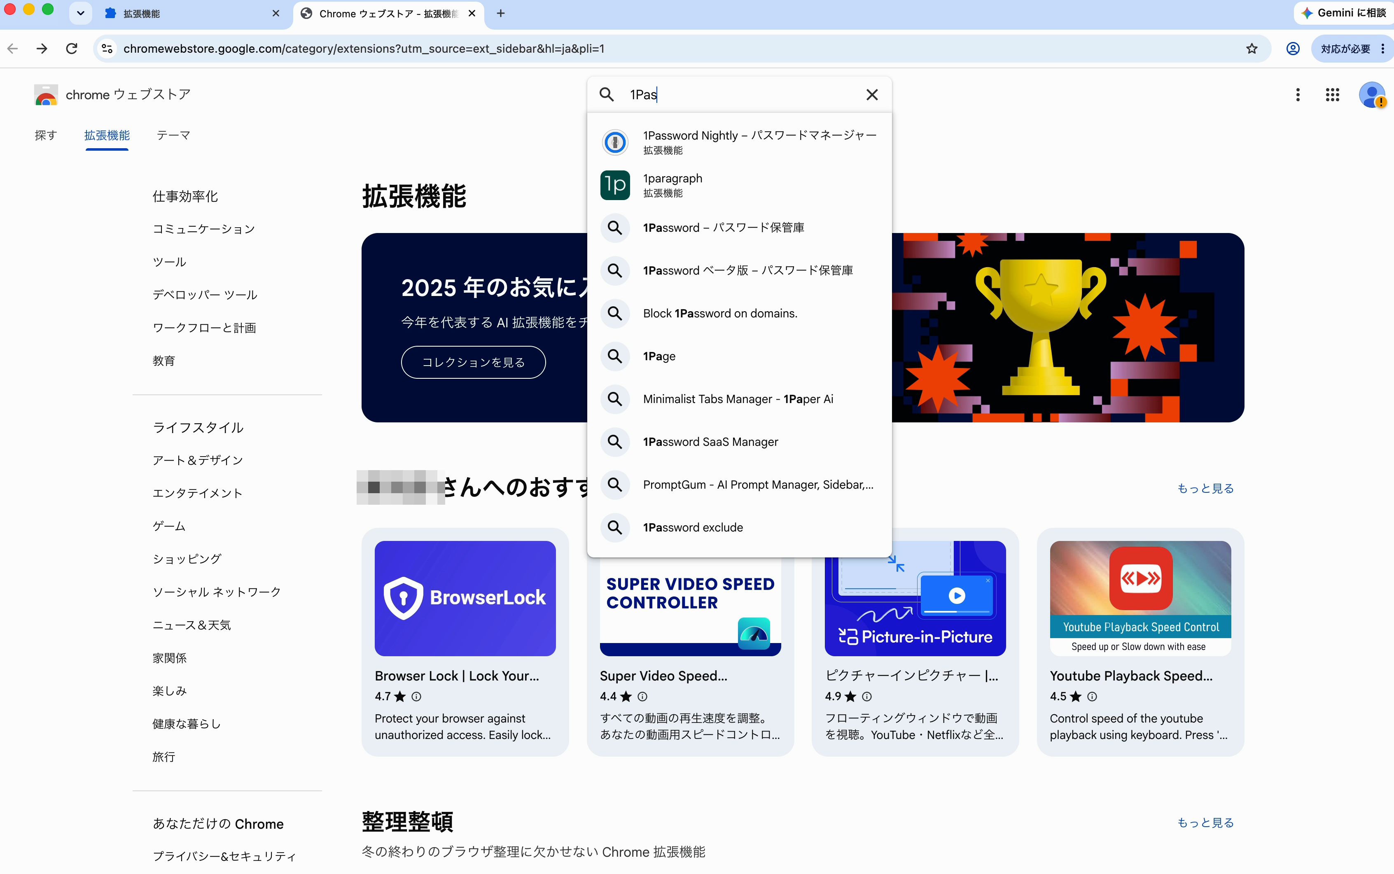Viewport: 1394px width, 874px height.
Task: Open Chrome's three-dot menu beside 対応が必要
Action: click(x=1383, y=49)
